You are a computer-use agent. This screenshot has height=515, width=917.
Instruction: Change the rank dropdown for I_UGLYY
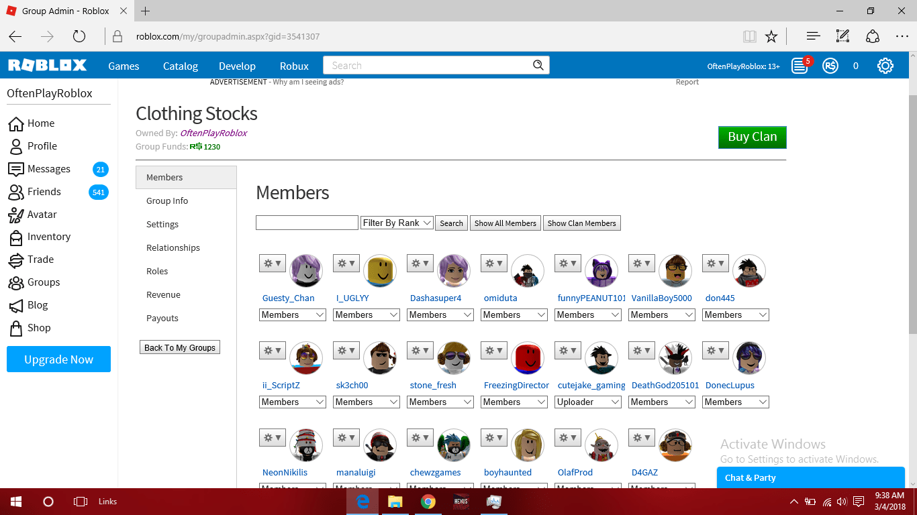(x=367, y=314)
